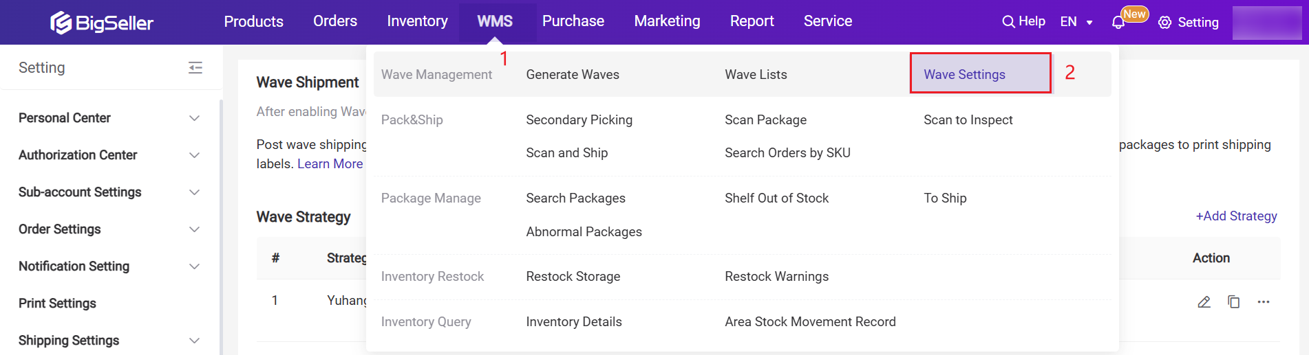Viewport: 1309px width, 355px height.
Task: Open Generate Waves menu item
Action: click(x=573, y=74)
